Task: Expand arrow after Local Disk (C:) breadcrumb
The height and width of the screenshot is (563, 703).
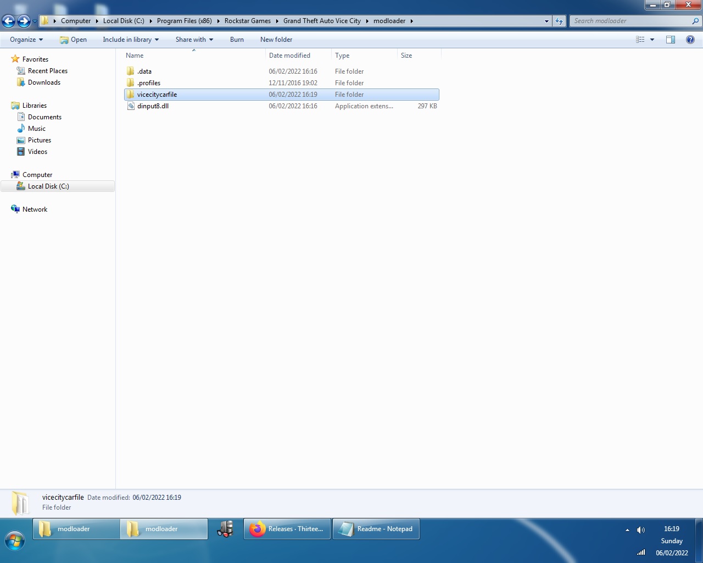Action: point(150,21)
